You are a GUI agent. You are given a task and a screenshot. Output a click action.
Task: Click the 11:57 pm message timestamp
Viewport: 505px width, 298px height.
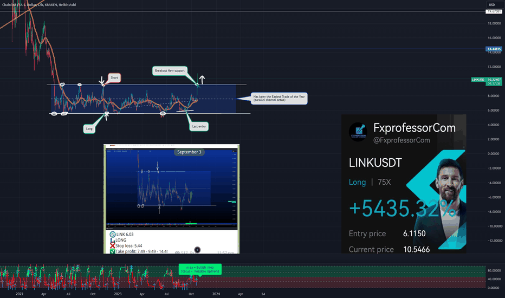[225, 252]
